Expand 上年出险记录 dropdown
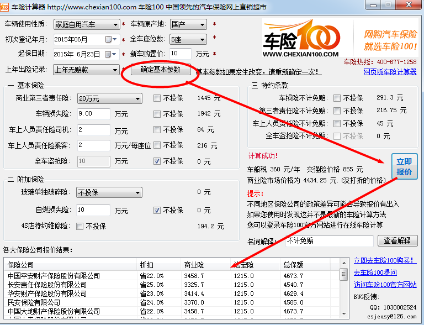This screenshot has width=424, height=325. 115,70
